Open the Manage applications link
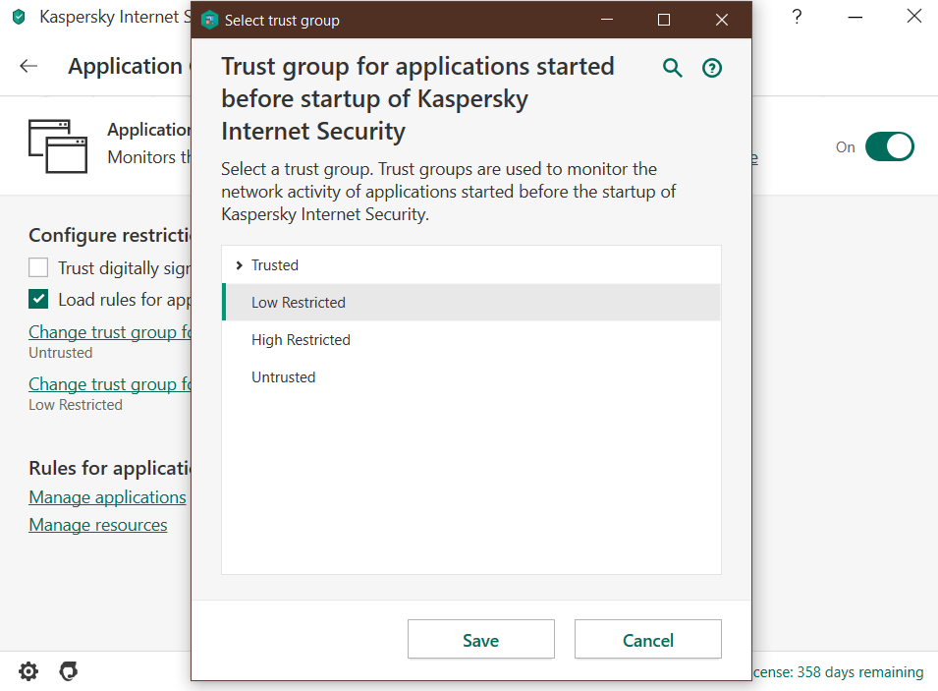The height and width of the screenshot is (691, 938). click(107, 497)
